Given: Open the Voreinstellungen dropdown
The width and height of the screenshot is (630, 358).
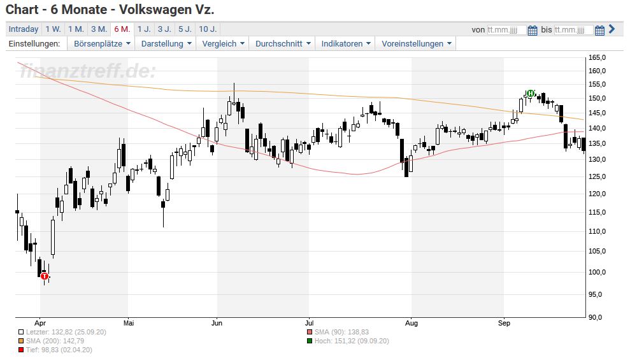Looking at the screenshot, I should pos(416,44).
